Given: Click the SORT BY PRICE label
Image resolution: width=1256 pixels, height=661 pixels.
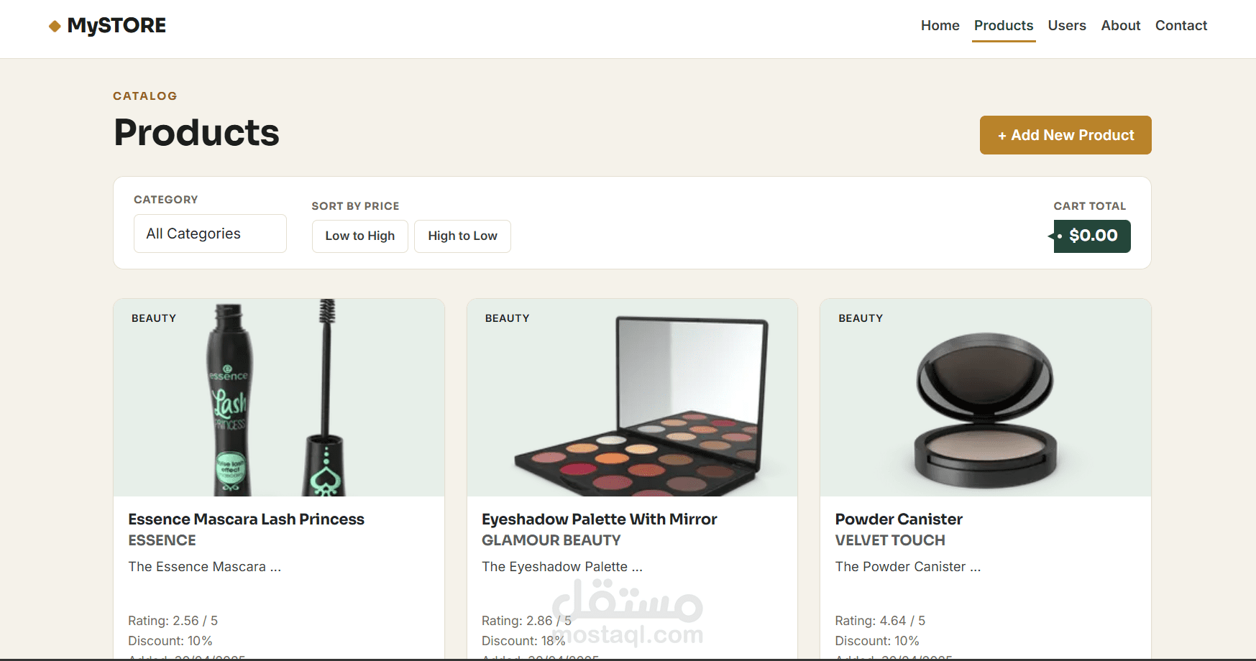Looking at the screenshot, I should (x=355, y=206).
